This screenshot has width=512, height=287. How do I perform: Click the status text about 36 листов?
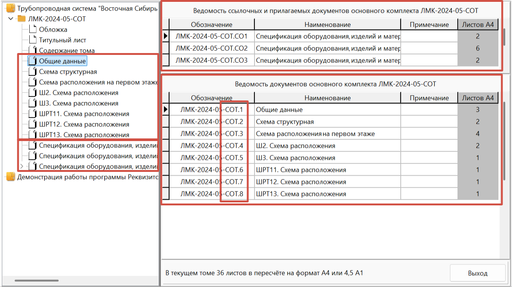[264, 273]
